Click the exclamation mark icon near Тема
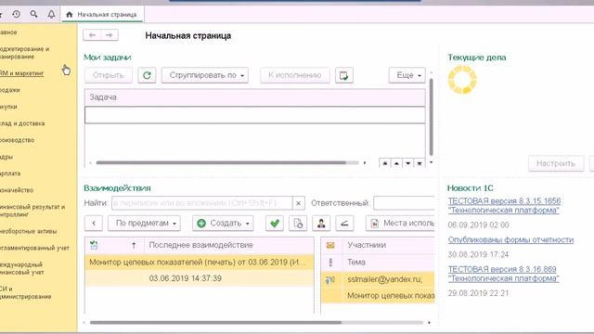Viewport: 594px width, 334px height. point(330,262)
